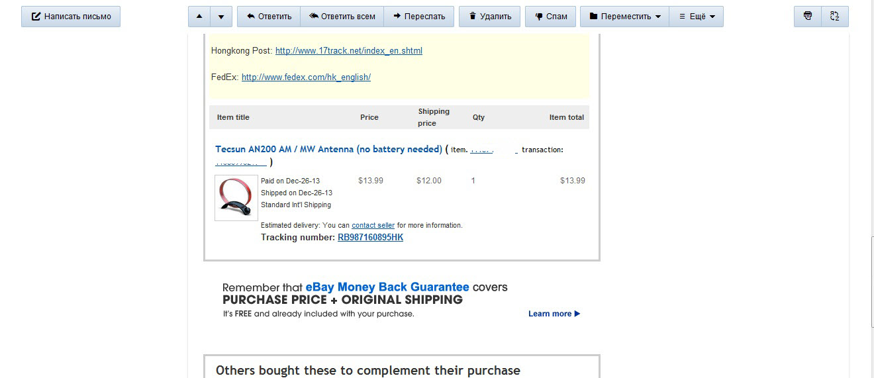874x378 pixels.
Task: Open tracking number RB987160895HK
Action: [370, 238]
